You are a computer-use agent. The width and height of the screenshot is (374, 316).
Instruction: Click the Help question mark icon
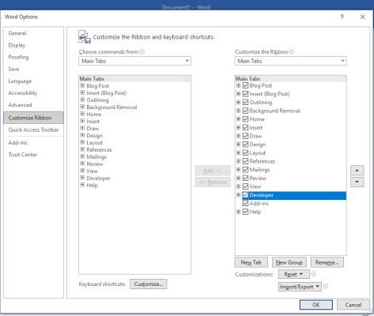tap(342, 17)
